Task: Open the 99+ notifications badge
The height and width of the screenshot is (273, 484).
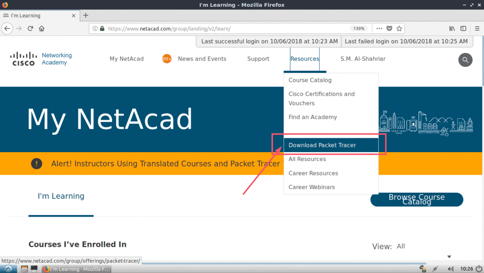Action: [x=167, y=59]
